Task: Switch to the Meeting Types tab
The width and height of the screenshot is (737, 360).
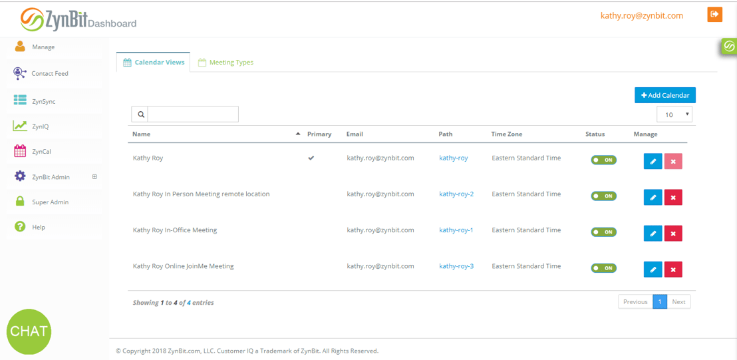Action: (225, 62)
